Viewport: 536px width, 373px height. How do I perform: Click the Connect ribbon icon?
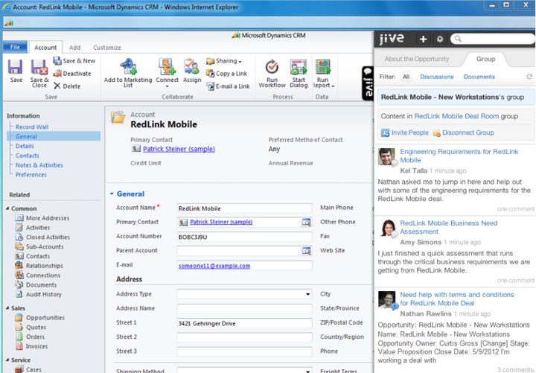167,67
